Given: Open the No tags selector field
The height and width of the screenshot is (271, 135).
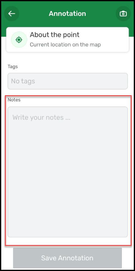Looking at the screenshot, I should (67, 81).
